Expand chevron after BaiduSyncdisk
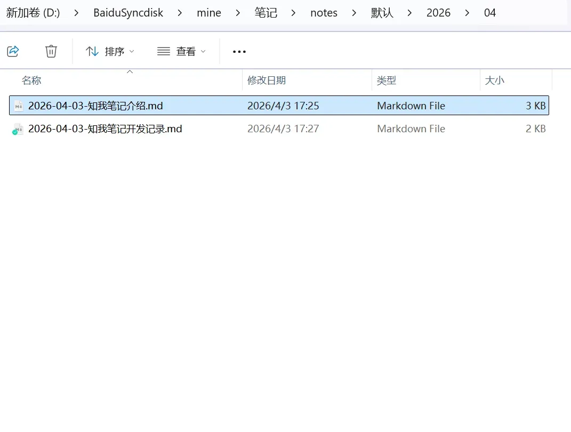571x432 pixels. [180, 13]
